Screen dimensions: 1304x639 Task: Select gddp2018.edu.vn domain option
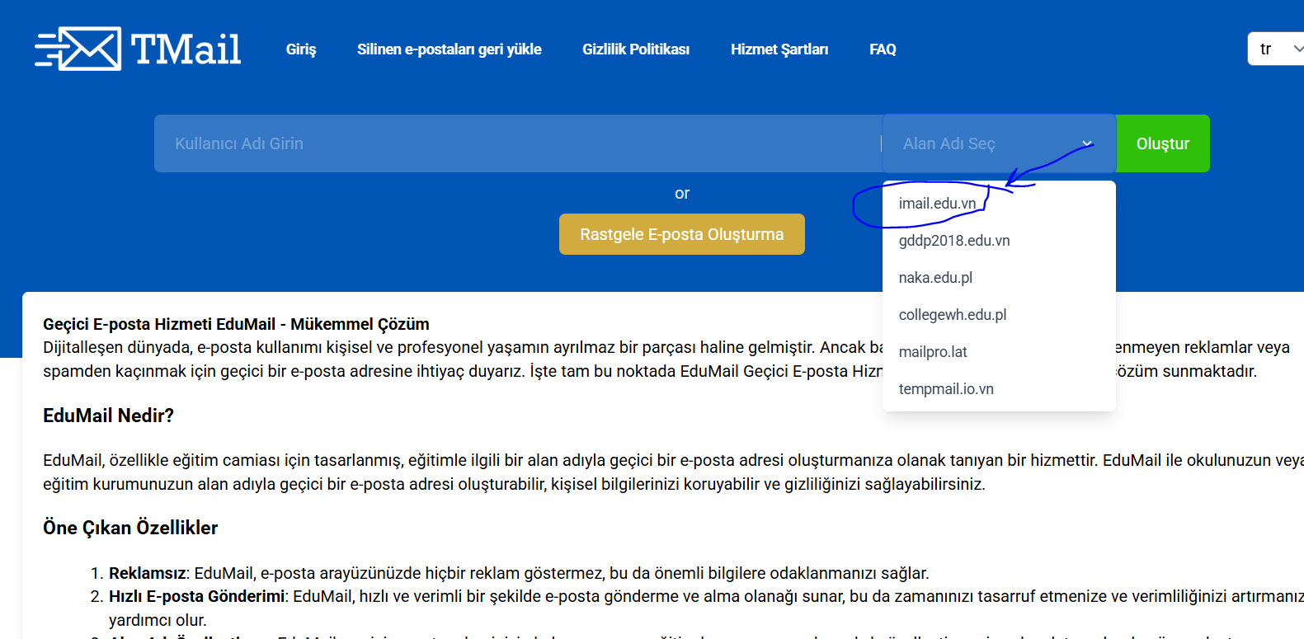click(999, 241)
